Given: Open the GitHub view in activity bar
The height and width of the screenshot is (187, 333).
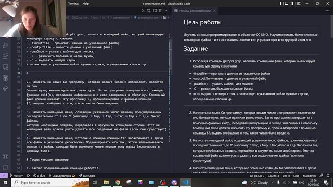Looking at the screenshot, I should pyautogui.click(x=6, y=78).
